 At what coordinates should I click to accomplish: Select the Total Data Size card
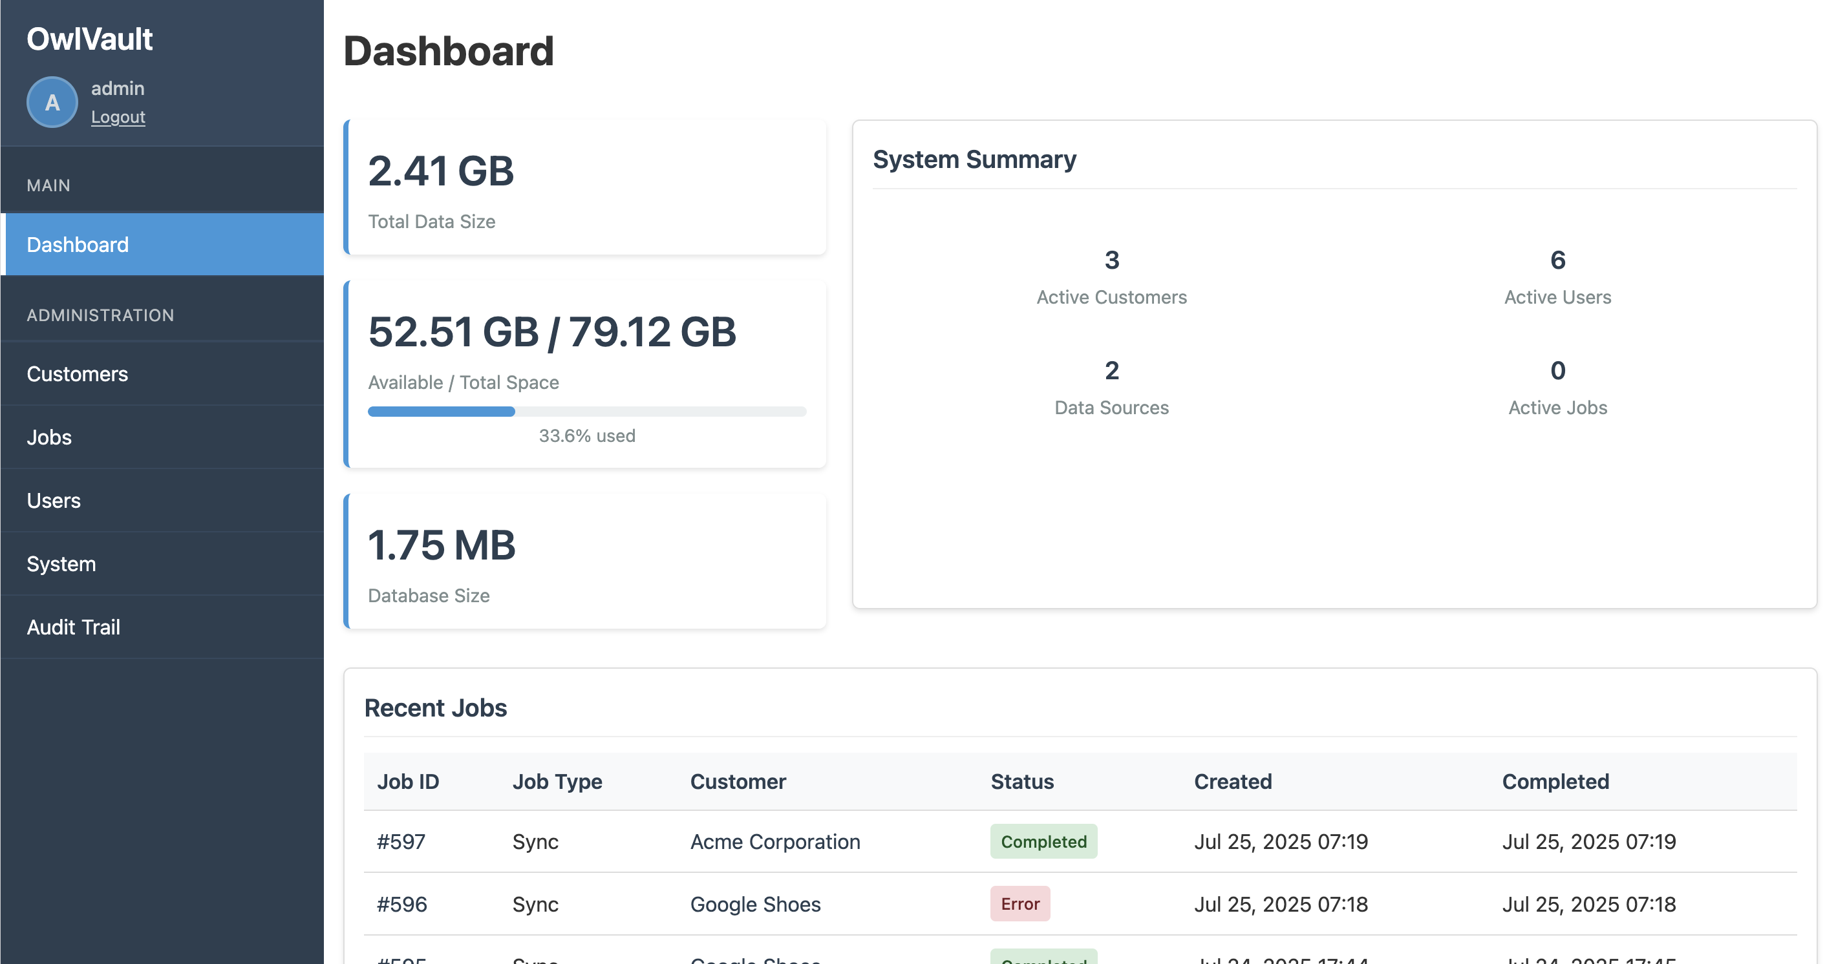pyautogui.click(x=586, y=187)
